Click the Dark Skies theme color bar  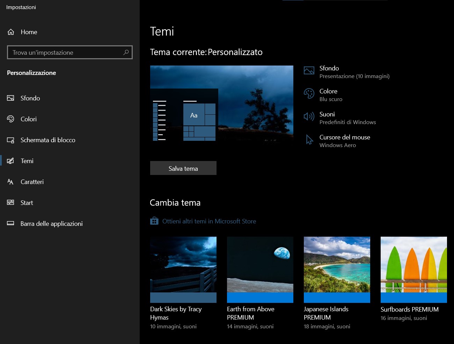click(183, 298)
